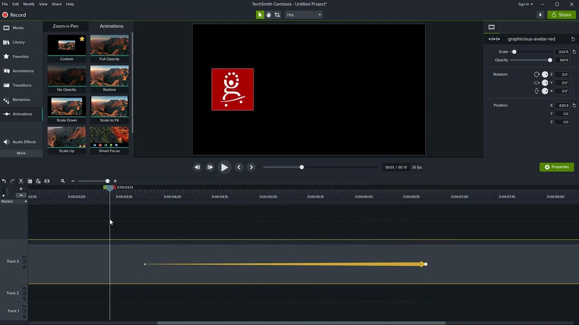Click the Undo arrow in the timeline toolbar
The height and width of the screenshot is (325, 579).
click(4, 181)
